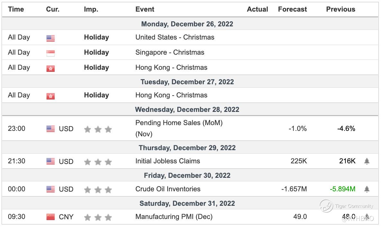The height and width of the screenshot is (227, 381).
Task: Click the Singapore flag icon
Action: [50, 53]
